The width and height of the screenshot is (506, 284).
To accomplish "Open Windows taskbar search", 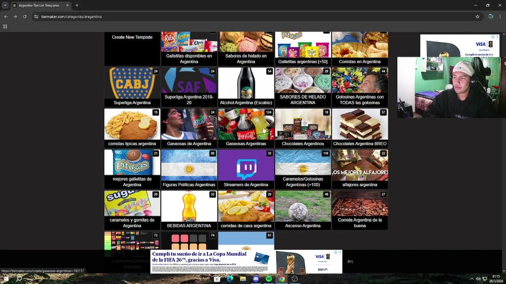I will tap(19, 278).
